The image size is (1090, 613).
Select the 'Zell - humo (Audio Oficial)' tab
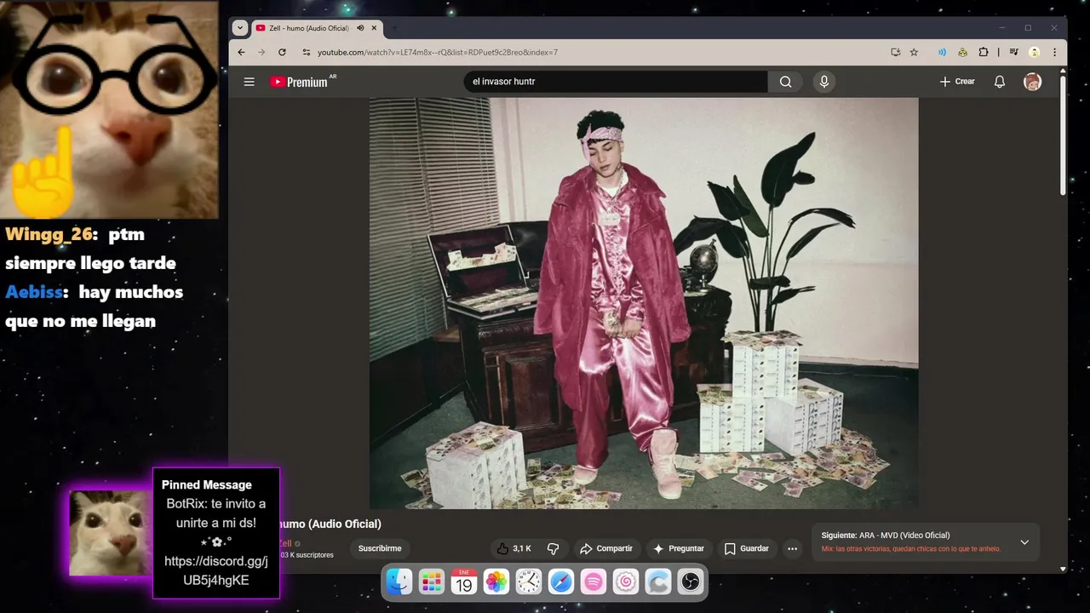[309, 28]
